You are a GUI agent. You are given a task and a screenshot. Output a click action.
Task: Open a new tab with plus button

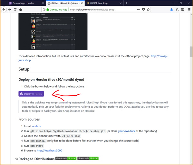point(126,3)
